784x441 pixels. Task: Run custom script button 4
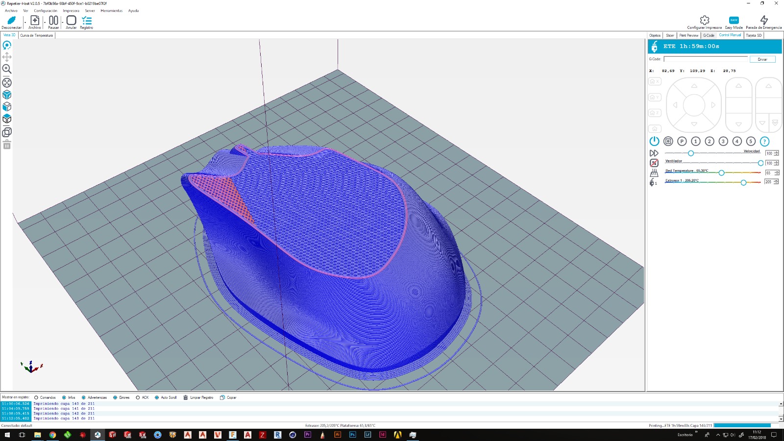point(737,141)
